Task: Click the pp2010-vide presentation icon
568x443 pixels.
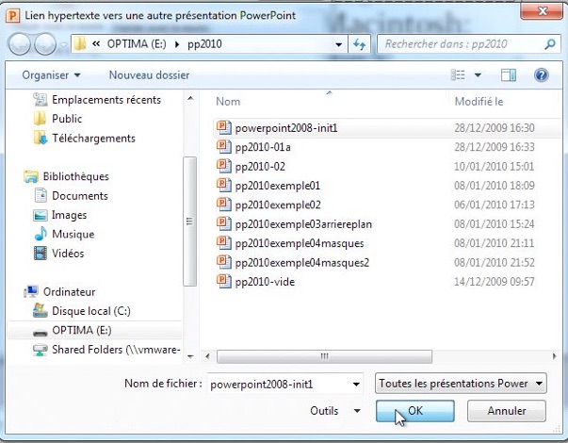Action: 224,281
